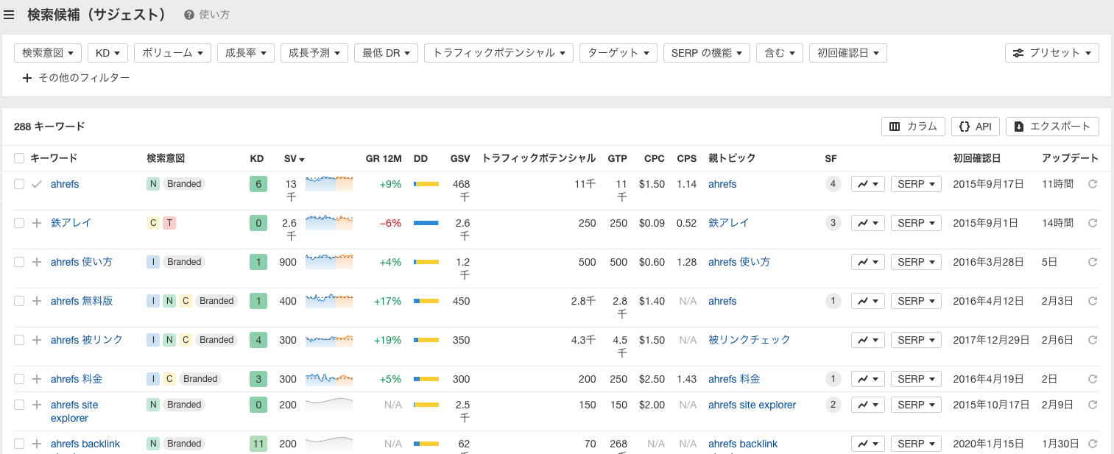Click the SV column sort arrow
Image resolution: width=1114 pixels, height=454 pixels.
[x=300, y=158]
